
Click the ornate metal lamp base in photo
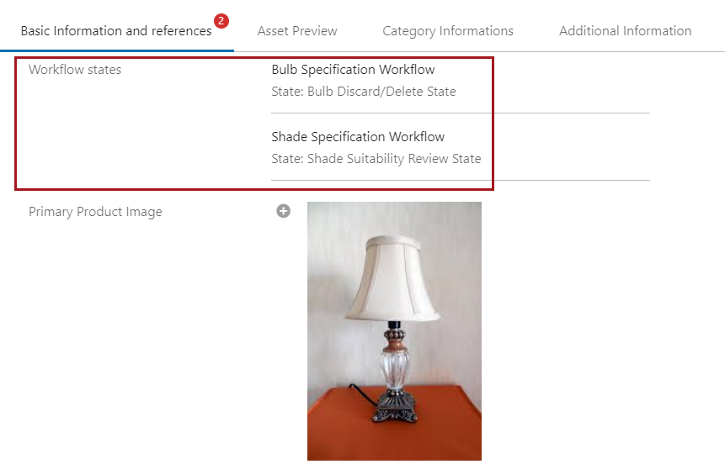(395, 406)
